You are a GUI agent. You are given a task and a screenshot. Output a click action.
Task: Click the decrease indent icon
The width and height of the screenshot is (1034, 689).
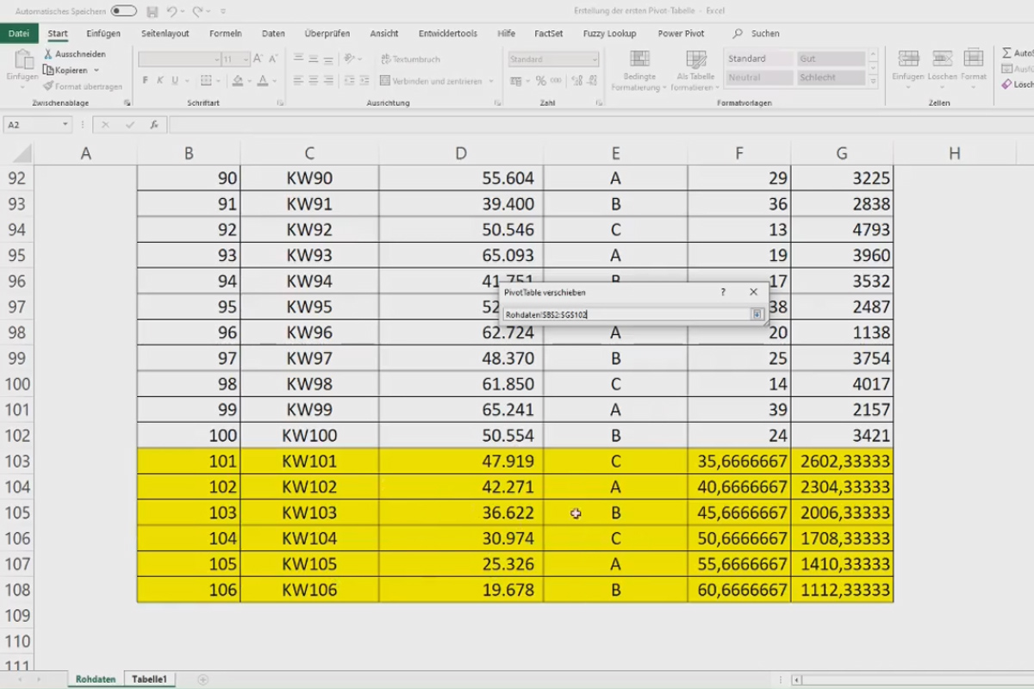point(348,81)
